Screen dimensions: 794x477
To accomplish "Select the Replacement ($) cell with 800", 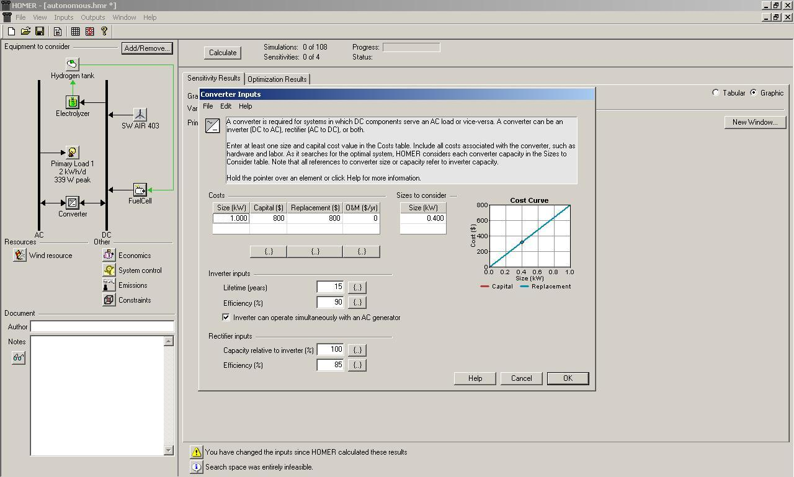I will click(x=315, y=218).
